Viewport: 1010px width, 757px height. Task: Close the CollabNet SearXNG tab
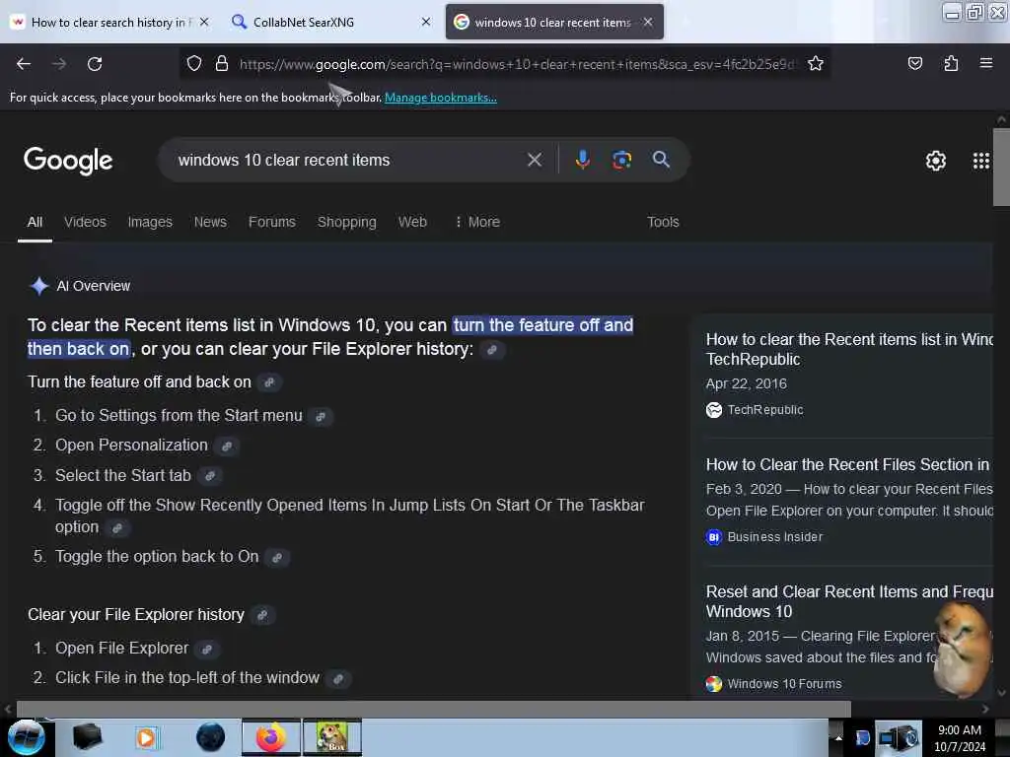point(426,22)
